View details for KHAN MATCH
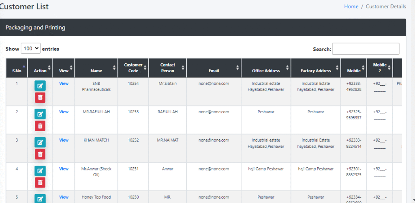The width and height of the screenshot is (415, 203). pyautogui.click(x=64, y=140)
